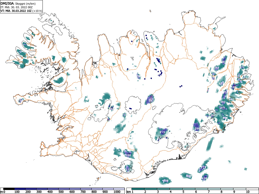The height and width of the screenshot is (194, 259).
Task: Click the 393 visibility value in the east
Action: [223, 102]
